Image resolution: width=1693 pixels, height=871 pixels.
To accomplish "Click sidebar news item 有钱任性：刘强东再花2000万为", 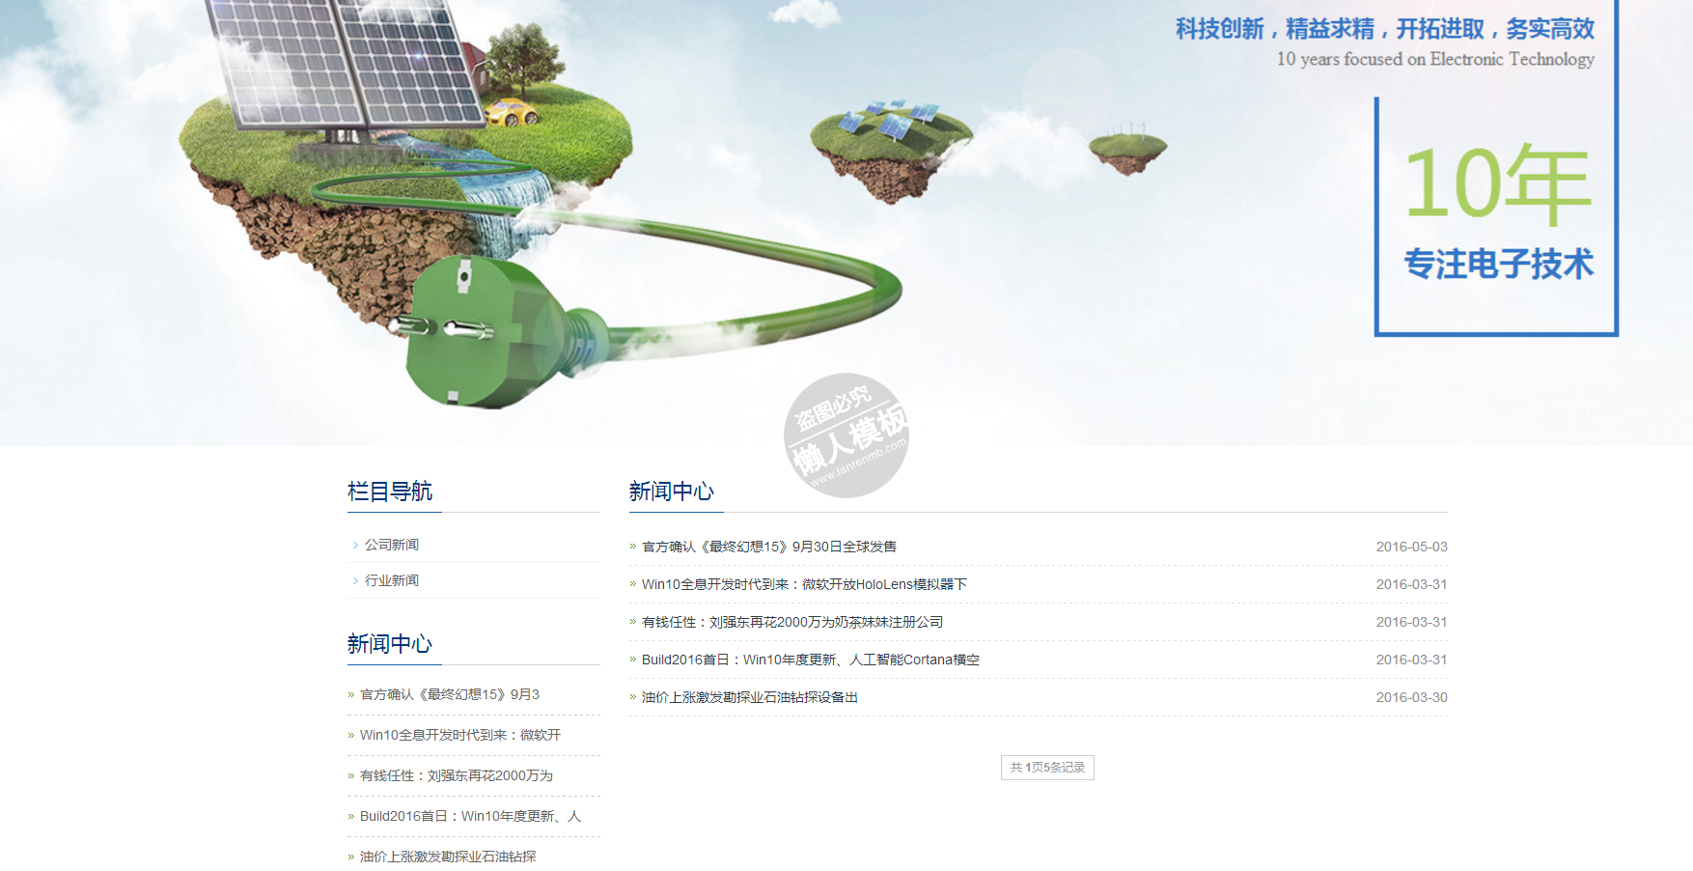I will [457, 775].
